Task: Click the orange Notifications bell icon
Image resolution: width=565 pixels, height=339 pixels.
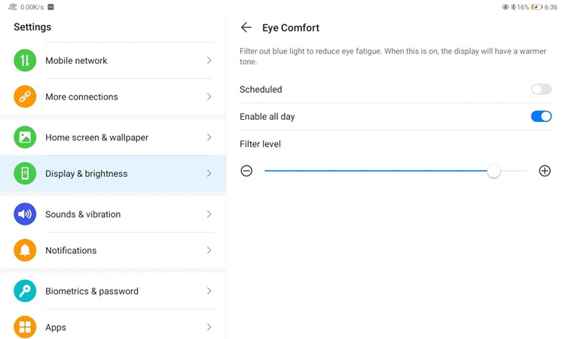Action: 25,250
